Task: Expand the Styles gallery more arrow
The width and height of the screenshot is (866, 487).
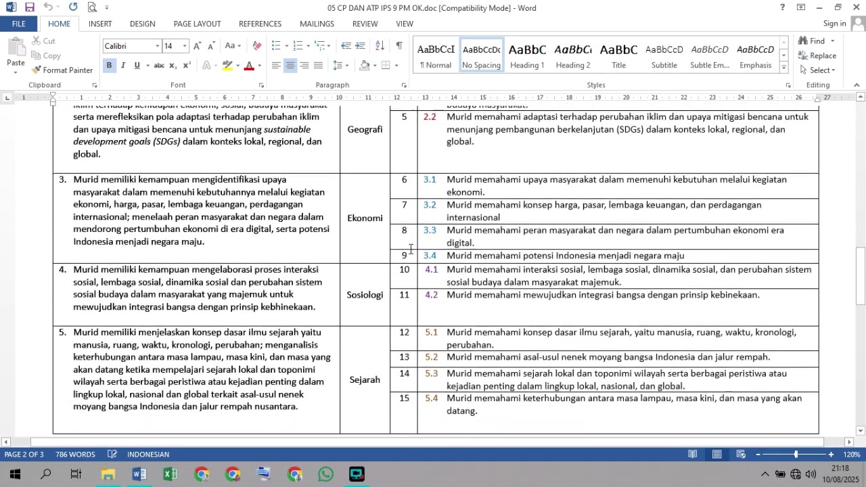Action: pyautogui.click(x=784, y=68)
